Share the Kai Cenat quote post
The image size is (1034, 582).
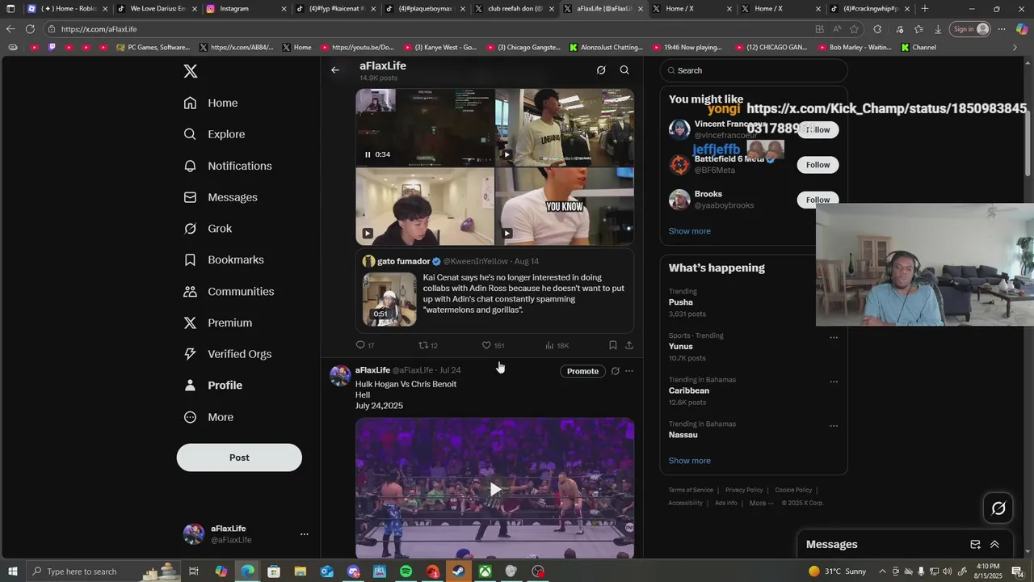pos(629,345)
